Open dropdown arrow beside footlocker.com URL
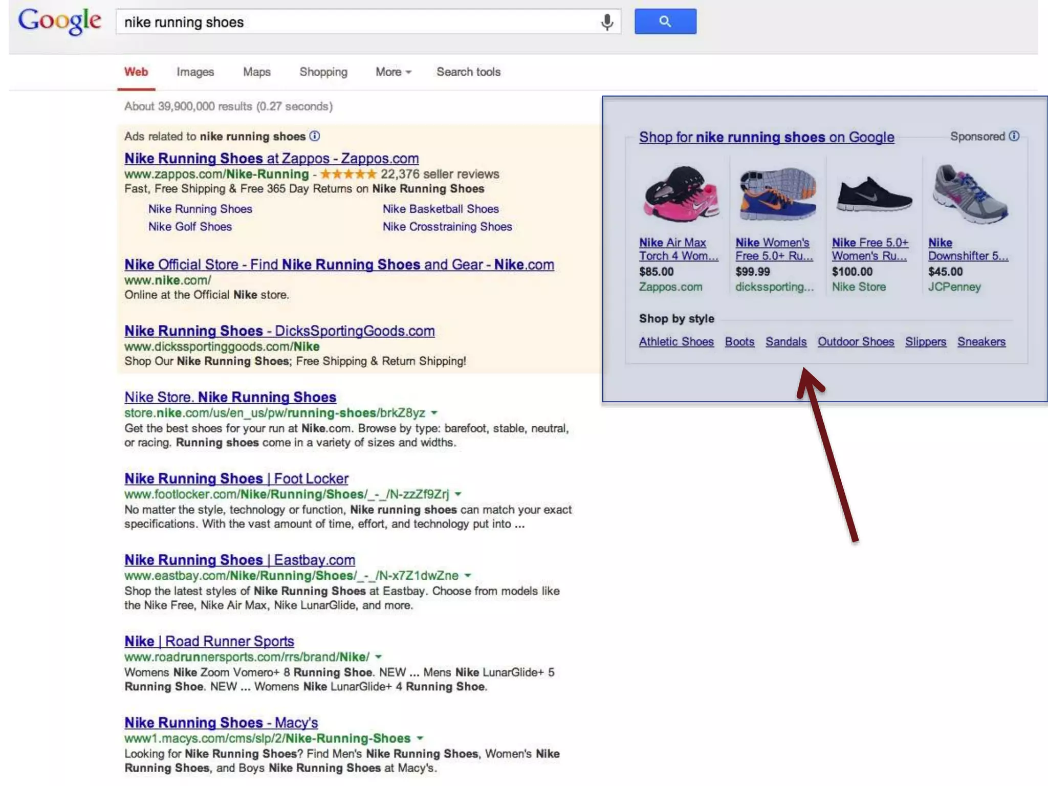The width and height of the screenshot is (1048, 786). click(x=458, y=494)
